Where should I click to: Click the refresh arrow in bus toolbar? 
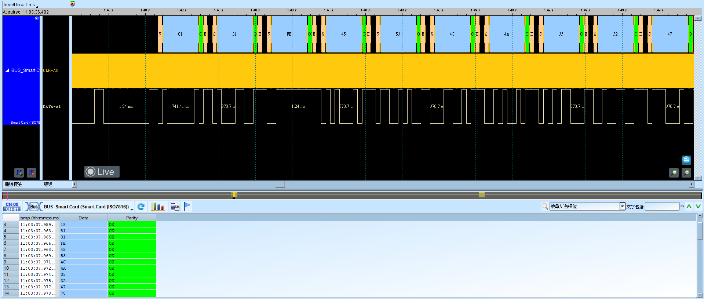[141, 207]
